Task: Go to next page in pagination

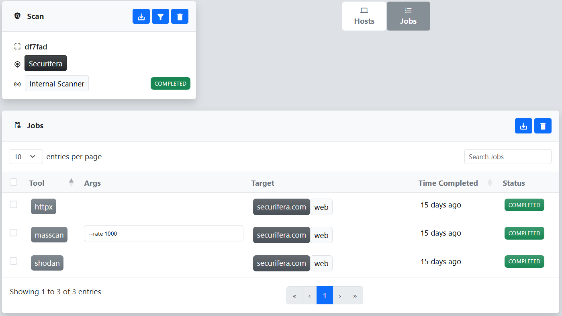Action: (x=340, y=295)
